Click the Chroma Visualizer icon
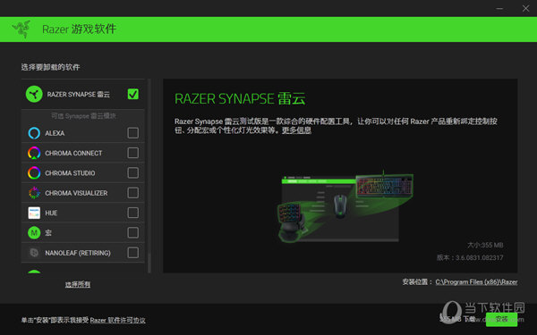 click(x=34, y=193)
